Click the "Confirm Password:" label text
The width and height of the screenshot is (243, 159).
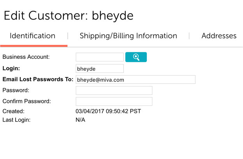pos(26,101)
